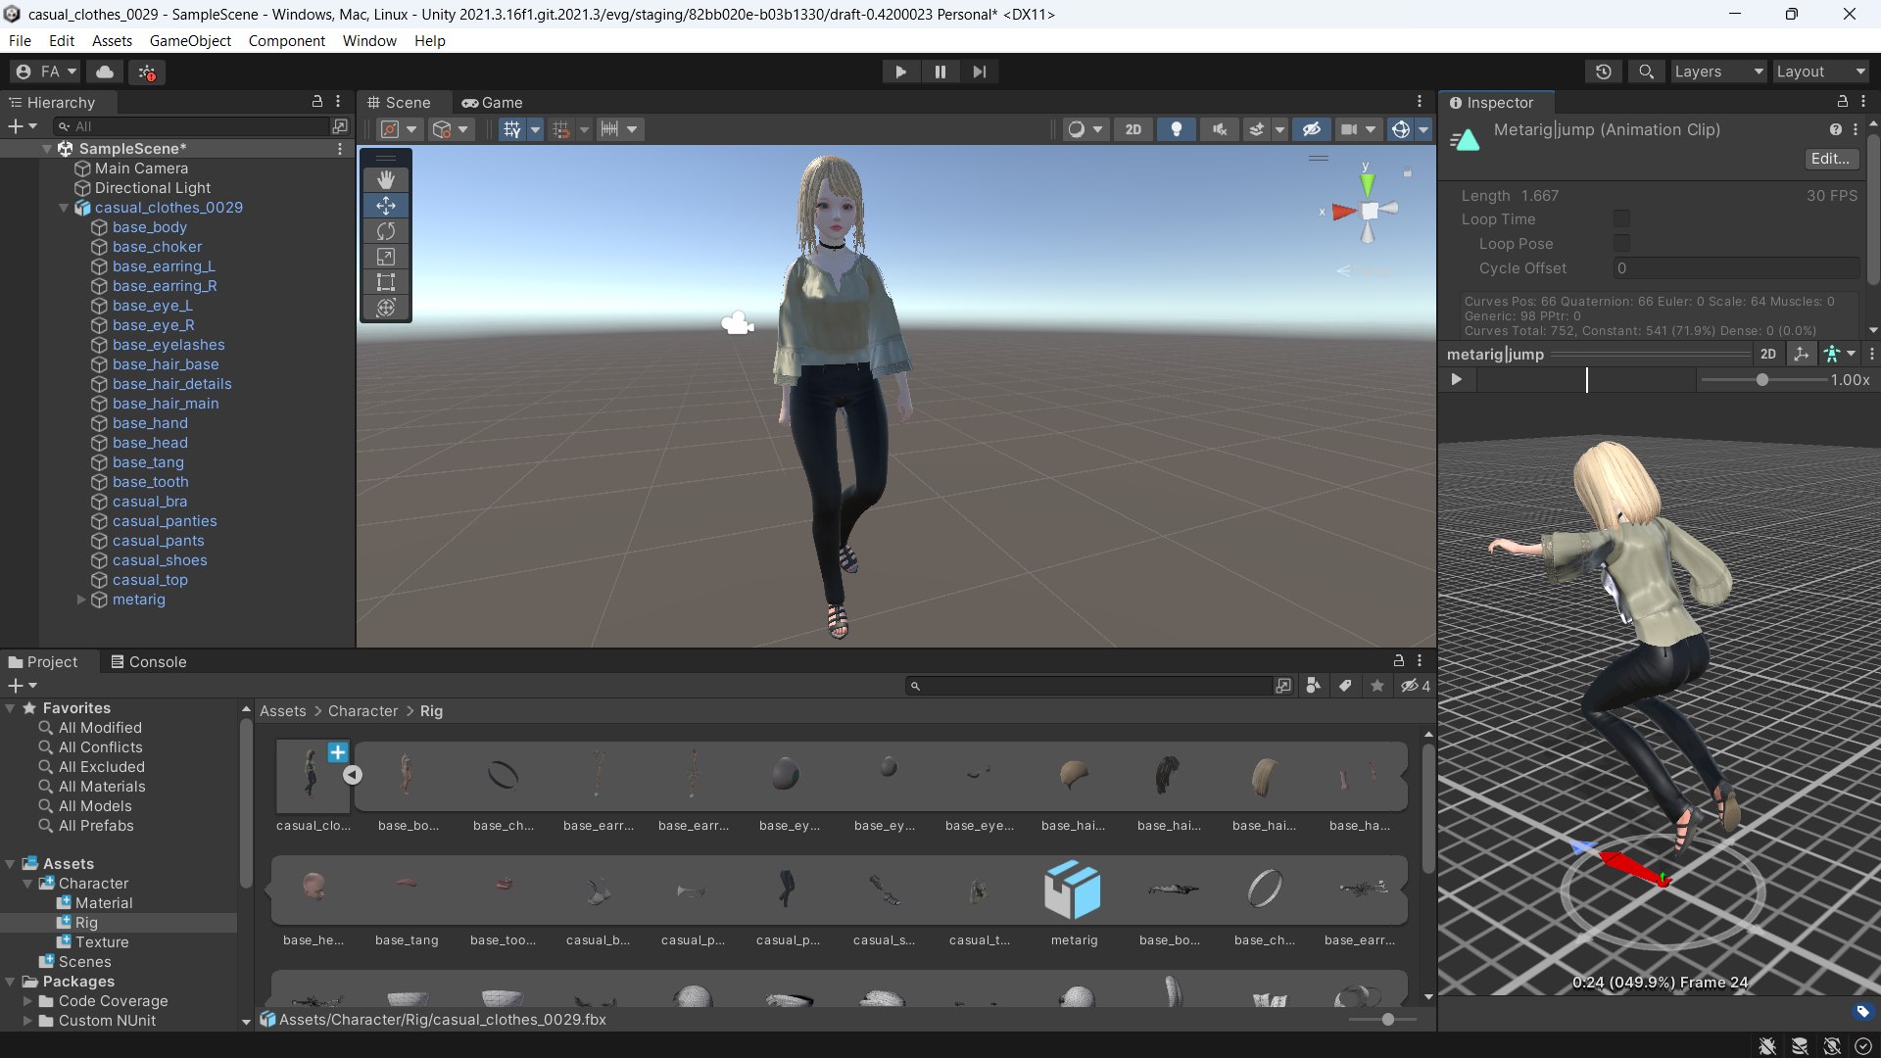Play the jump animation preview
This screenshot has width=1881, height=1058.
tap(1457, 379)
